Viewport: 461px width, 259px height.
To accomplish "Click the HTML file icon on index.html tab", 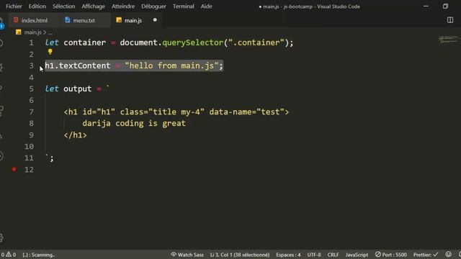I will pyautogui.click(x=16, y=20).
